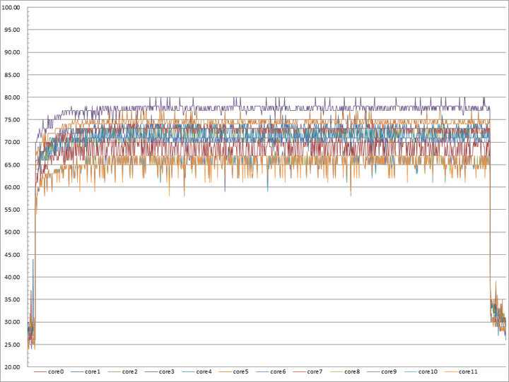The width and height of the screenshot is (509, 382).
Task: Click the core9 legend label
Action: click(389, 371)
